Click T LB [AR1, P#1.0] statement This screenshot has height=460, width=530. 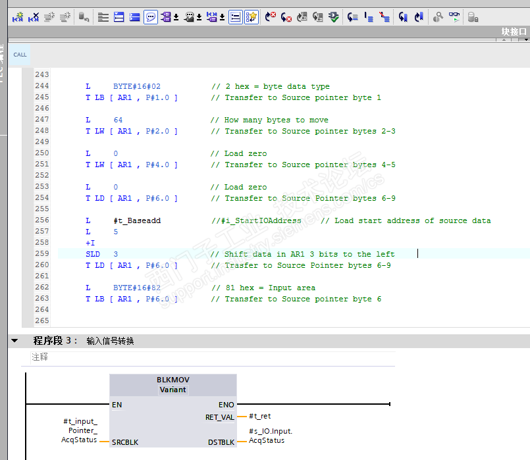click(x=132, y=97)
